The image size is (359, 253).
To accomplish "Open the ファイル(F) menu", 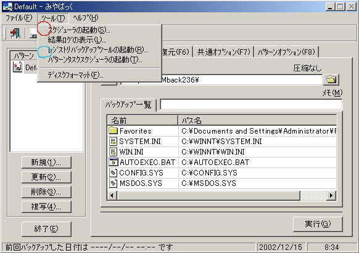I will (x=19, y=18).
